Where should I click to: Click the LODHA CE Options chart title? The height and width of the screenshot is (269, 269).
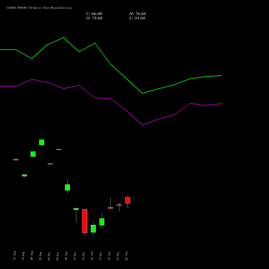pos(39,8)
